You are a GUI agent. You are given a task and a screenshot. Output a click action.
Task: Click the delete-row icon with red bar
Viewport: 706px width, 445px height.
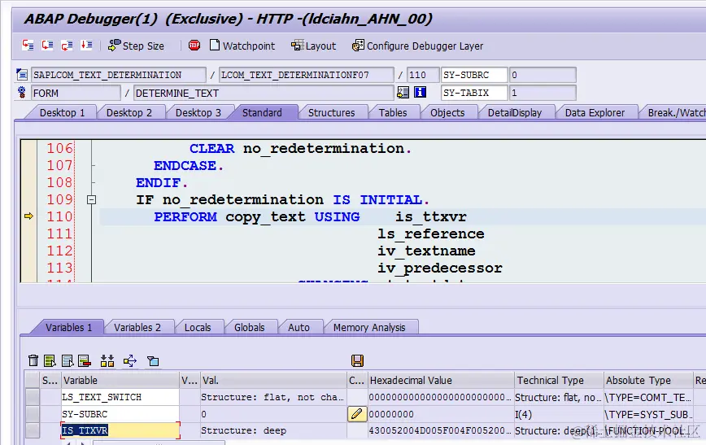(85, 360)
